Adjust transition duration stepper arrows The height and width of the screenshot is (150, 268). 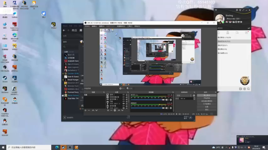click(194, 99)
